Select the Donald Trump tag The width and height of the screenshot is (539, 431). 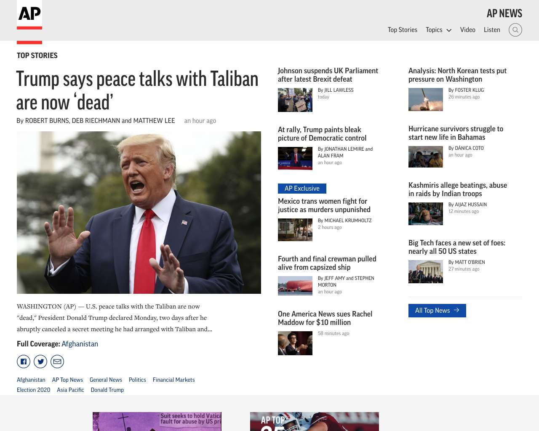[107, 390]
